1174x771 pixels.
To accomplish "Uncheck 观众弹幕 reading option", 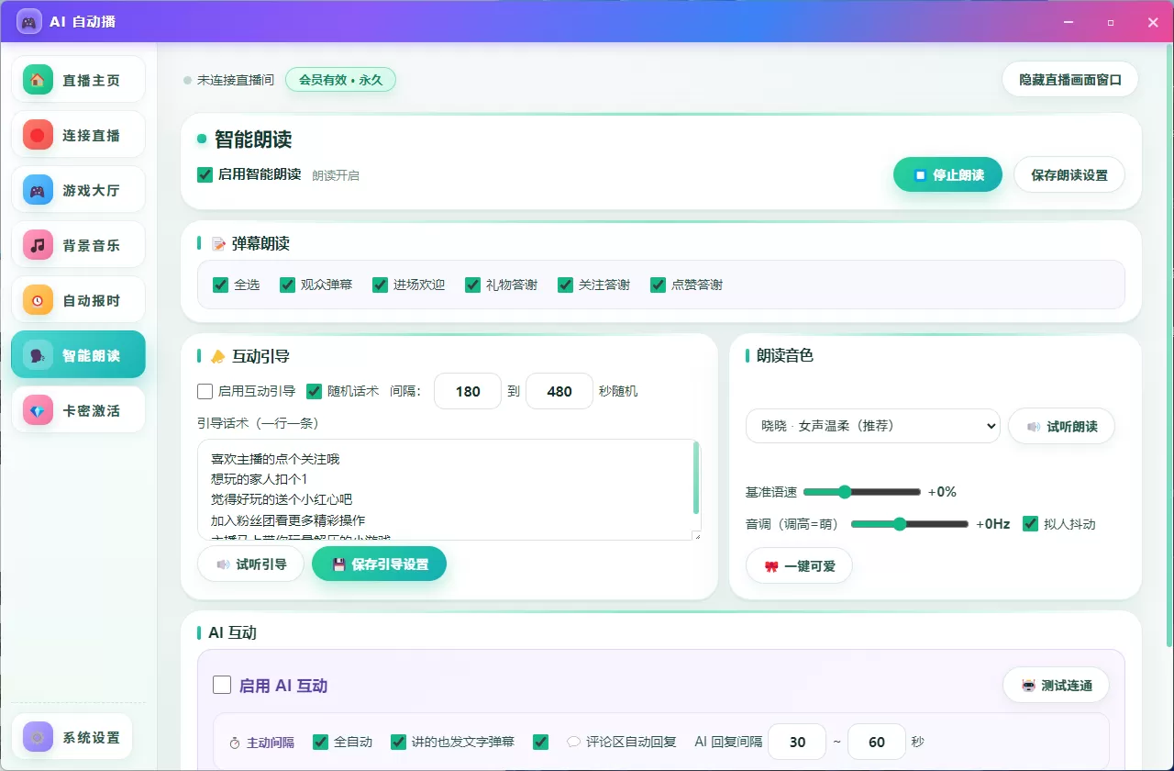I will pos(287,285).
